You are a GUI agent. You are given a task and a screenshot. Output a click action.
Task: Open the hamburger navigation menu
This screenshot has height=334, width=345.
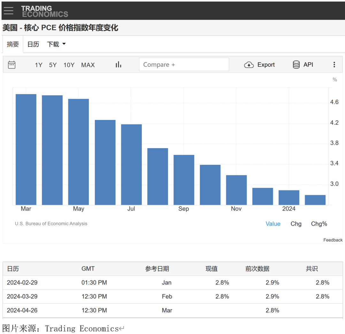pyautogui.click(x=9, y=11)
